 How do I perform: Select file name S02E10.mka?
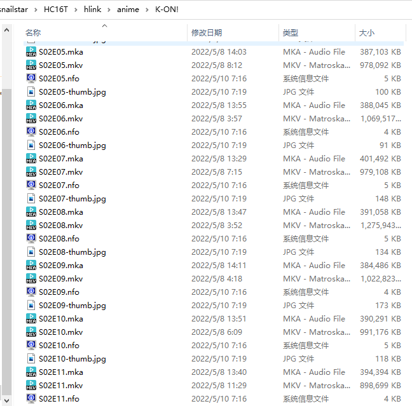point(61,319)
